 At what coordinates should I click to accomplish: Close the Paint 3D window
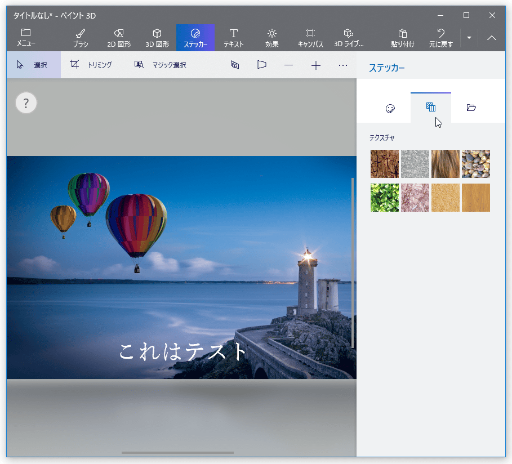point(492,15)
